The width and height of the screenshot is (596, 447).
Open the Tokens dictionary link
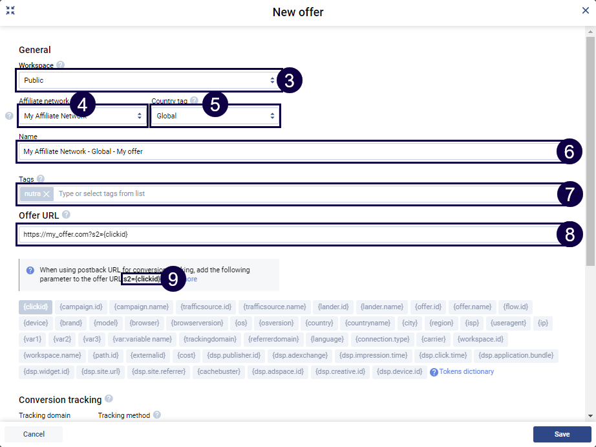(x=466, y=372)
